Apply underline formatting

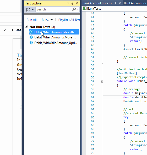pos(12,30)
